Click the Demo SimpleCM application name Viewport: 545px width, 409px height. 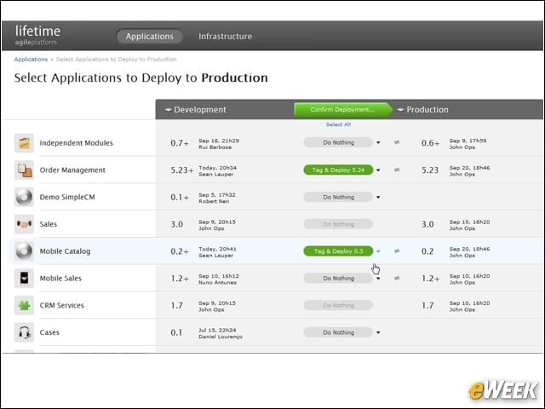click(67, 197)
